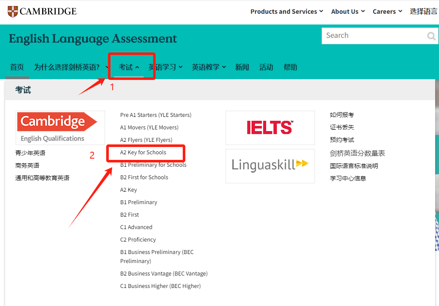This screenshot has height=306, width=439.
Task: Open the IELTS logo tile
Action: tap(270, 128)
